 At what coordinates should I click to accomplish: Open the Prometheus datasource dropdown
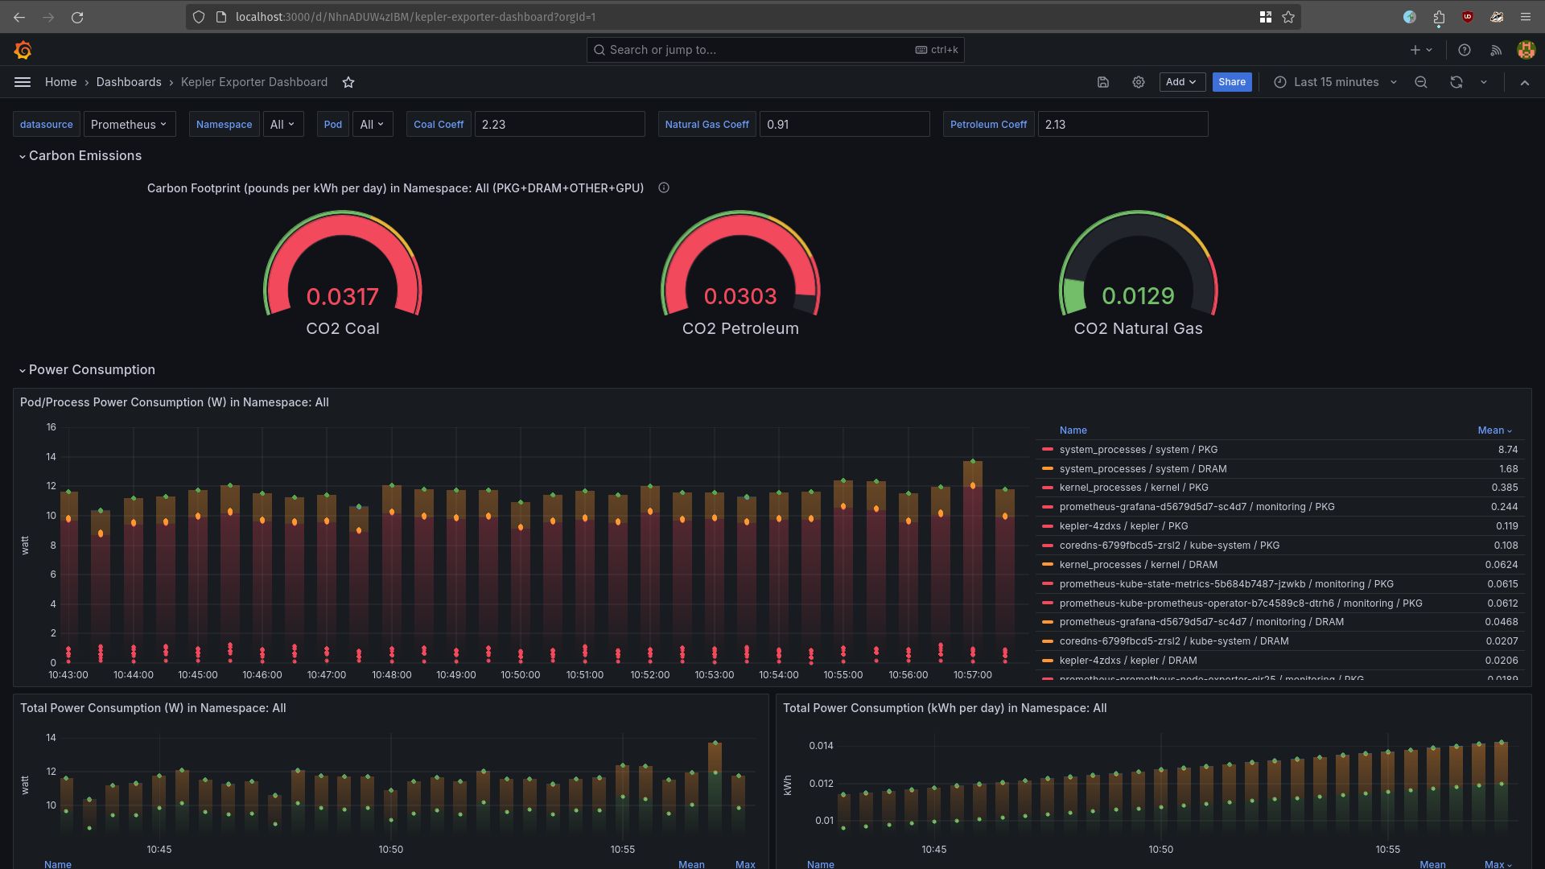(129, 124)
